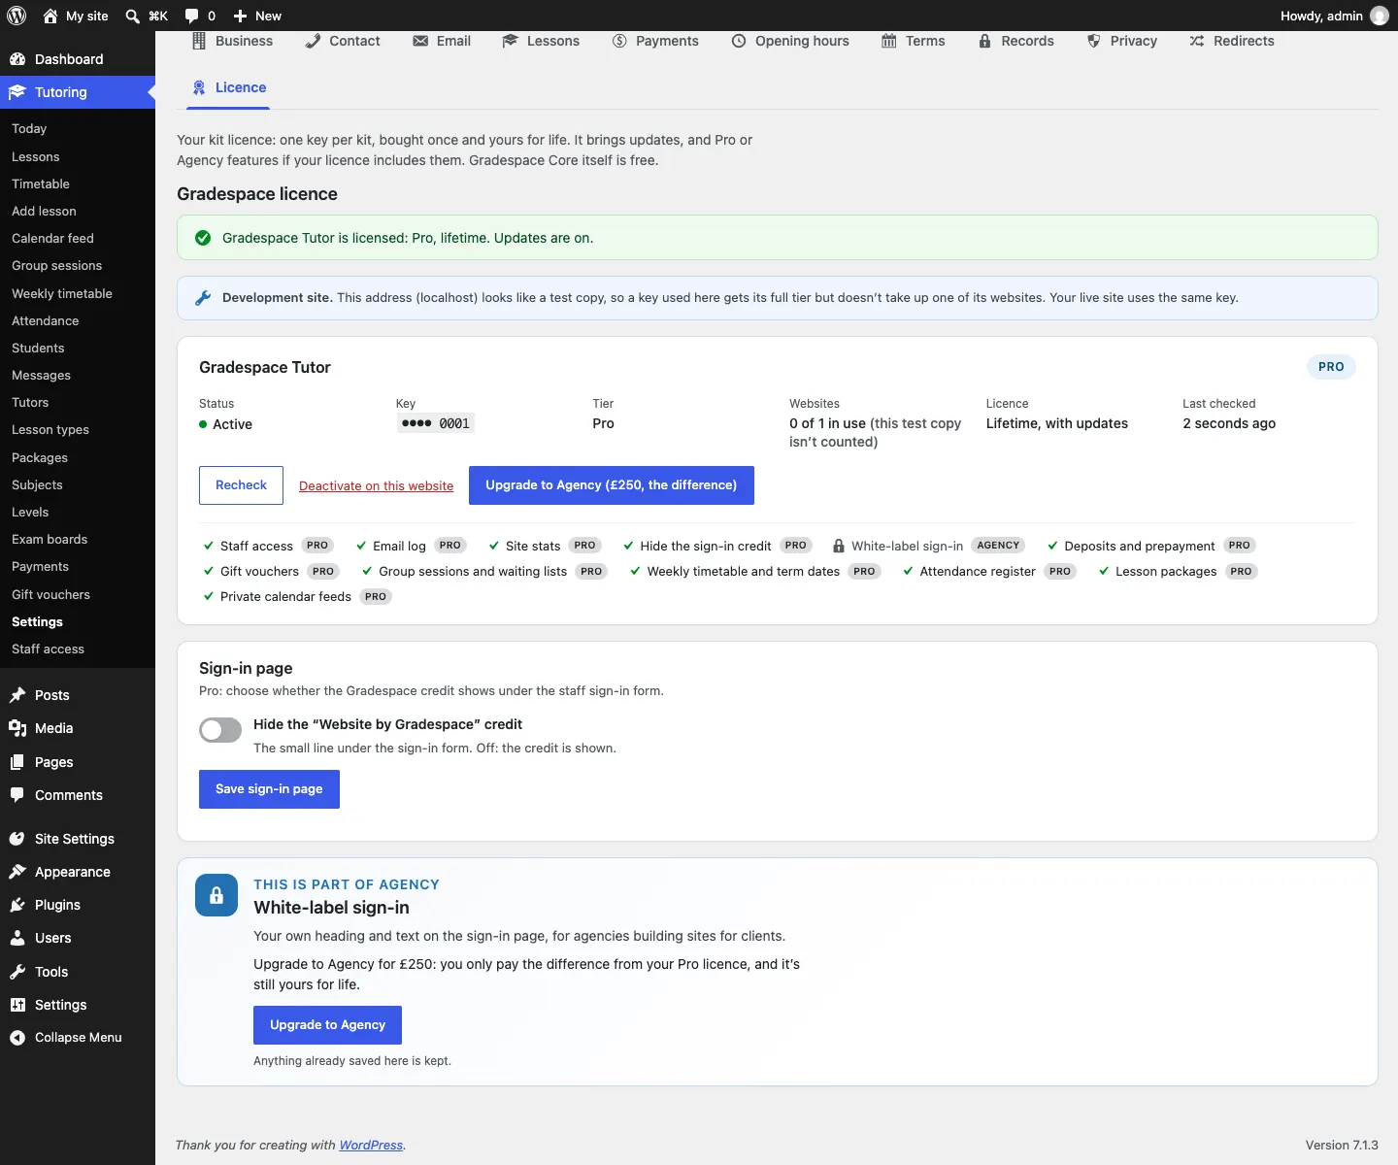Image resolution: width=1398 pixels, height=1165 pixels.
Task: Select the Licence tab
Action: [229, 87]
